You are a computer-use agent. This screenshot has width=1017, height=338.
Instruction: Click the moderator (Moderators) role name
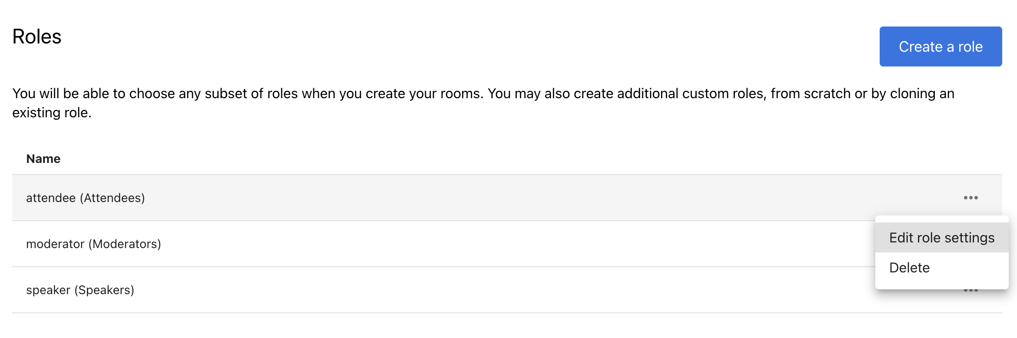pyautogui.click(x=93, y=244)
